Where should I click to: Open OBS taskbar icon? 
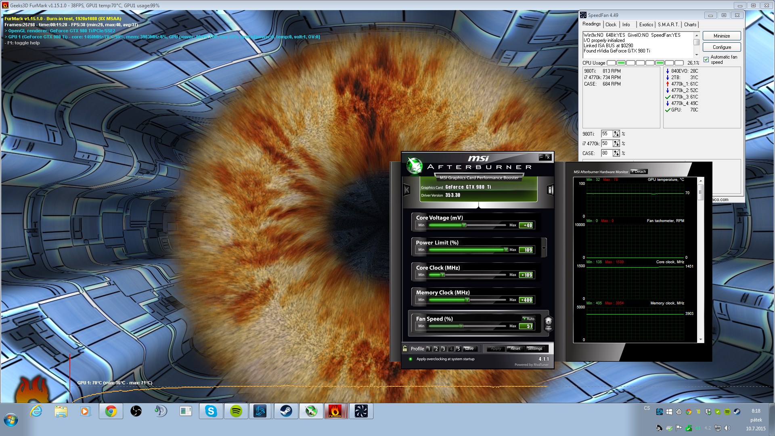[136, 411]
